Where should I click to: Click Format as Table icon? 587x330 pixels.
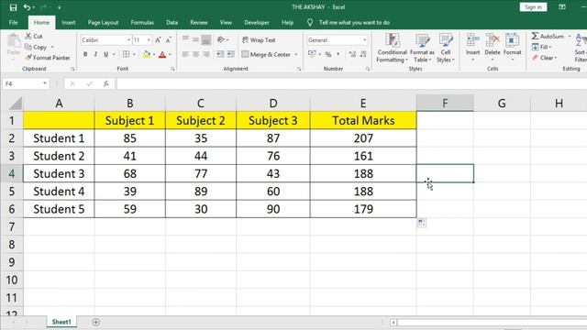(422, 40)
